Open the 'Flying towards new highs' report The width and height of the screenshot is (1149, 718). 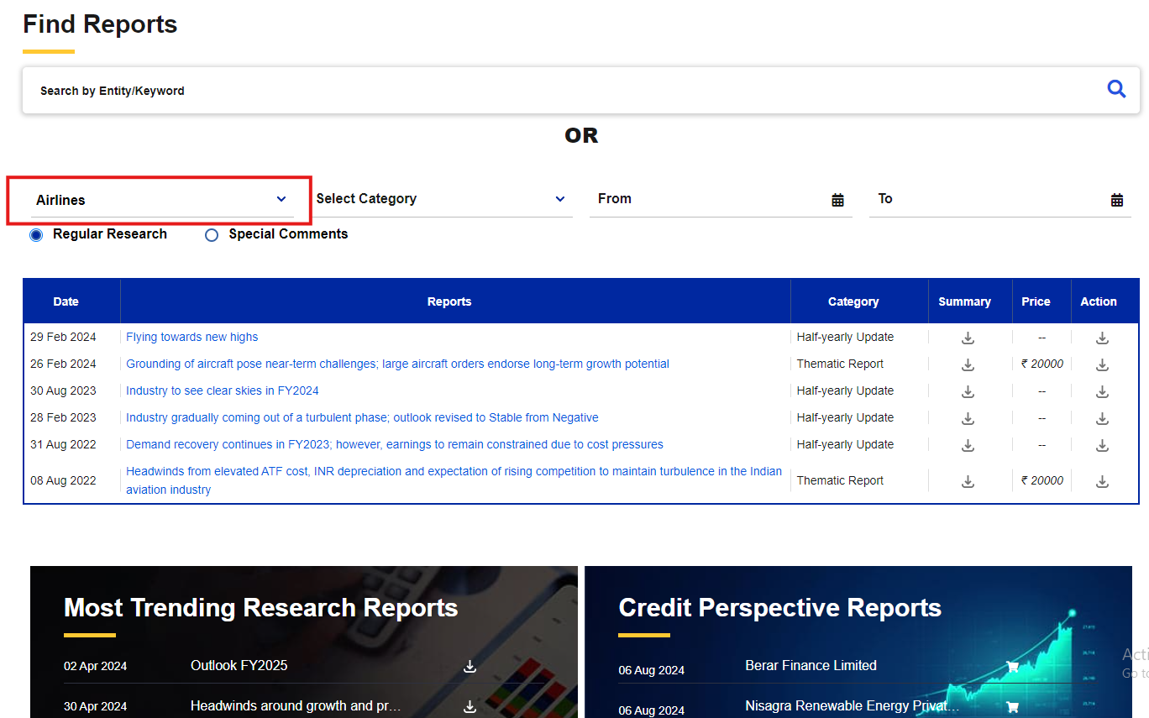pos(191,337)
